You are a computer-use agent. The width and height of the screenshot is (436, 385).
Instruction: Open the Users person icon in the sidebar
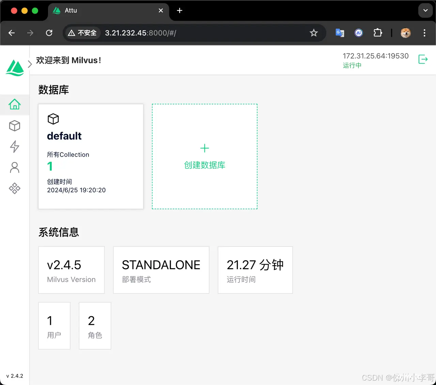(15, 167)
